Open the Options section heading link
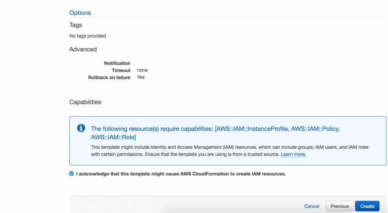 click(80, 12)
